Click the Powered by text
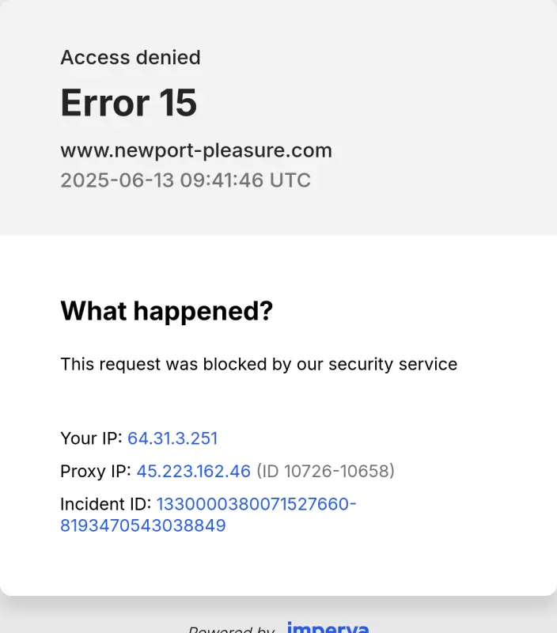 [231, 629]
